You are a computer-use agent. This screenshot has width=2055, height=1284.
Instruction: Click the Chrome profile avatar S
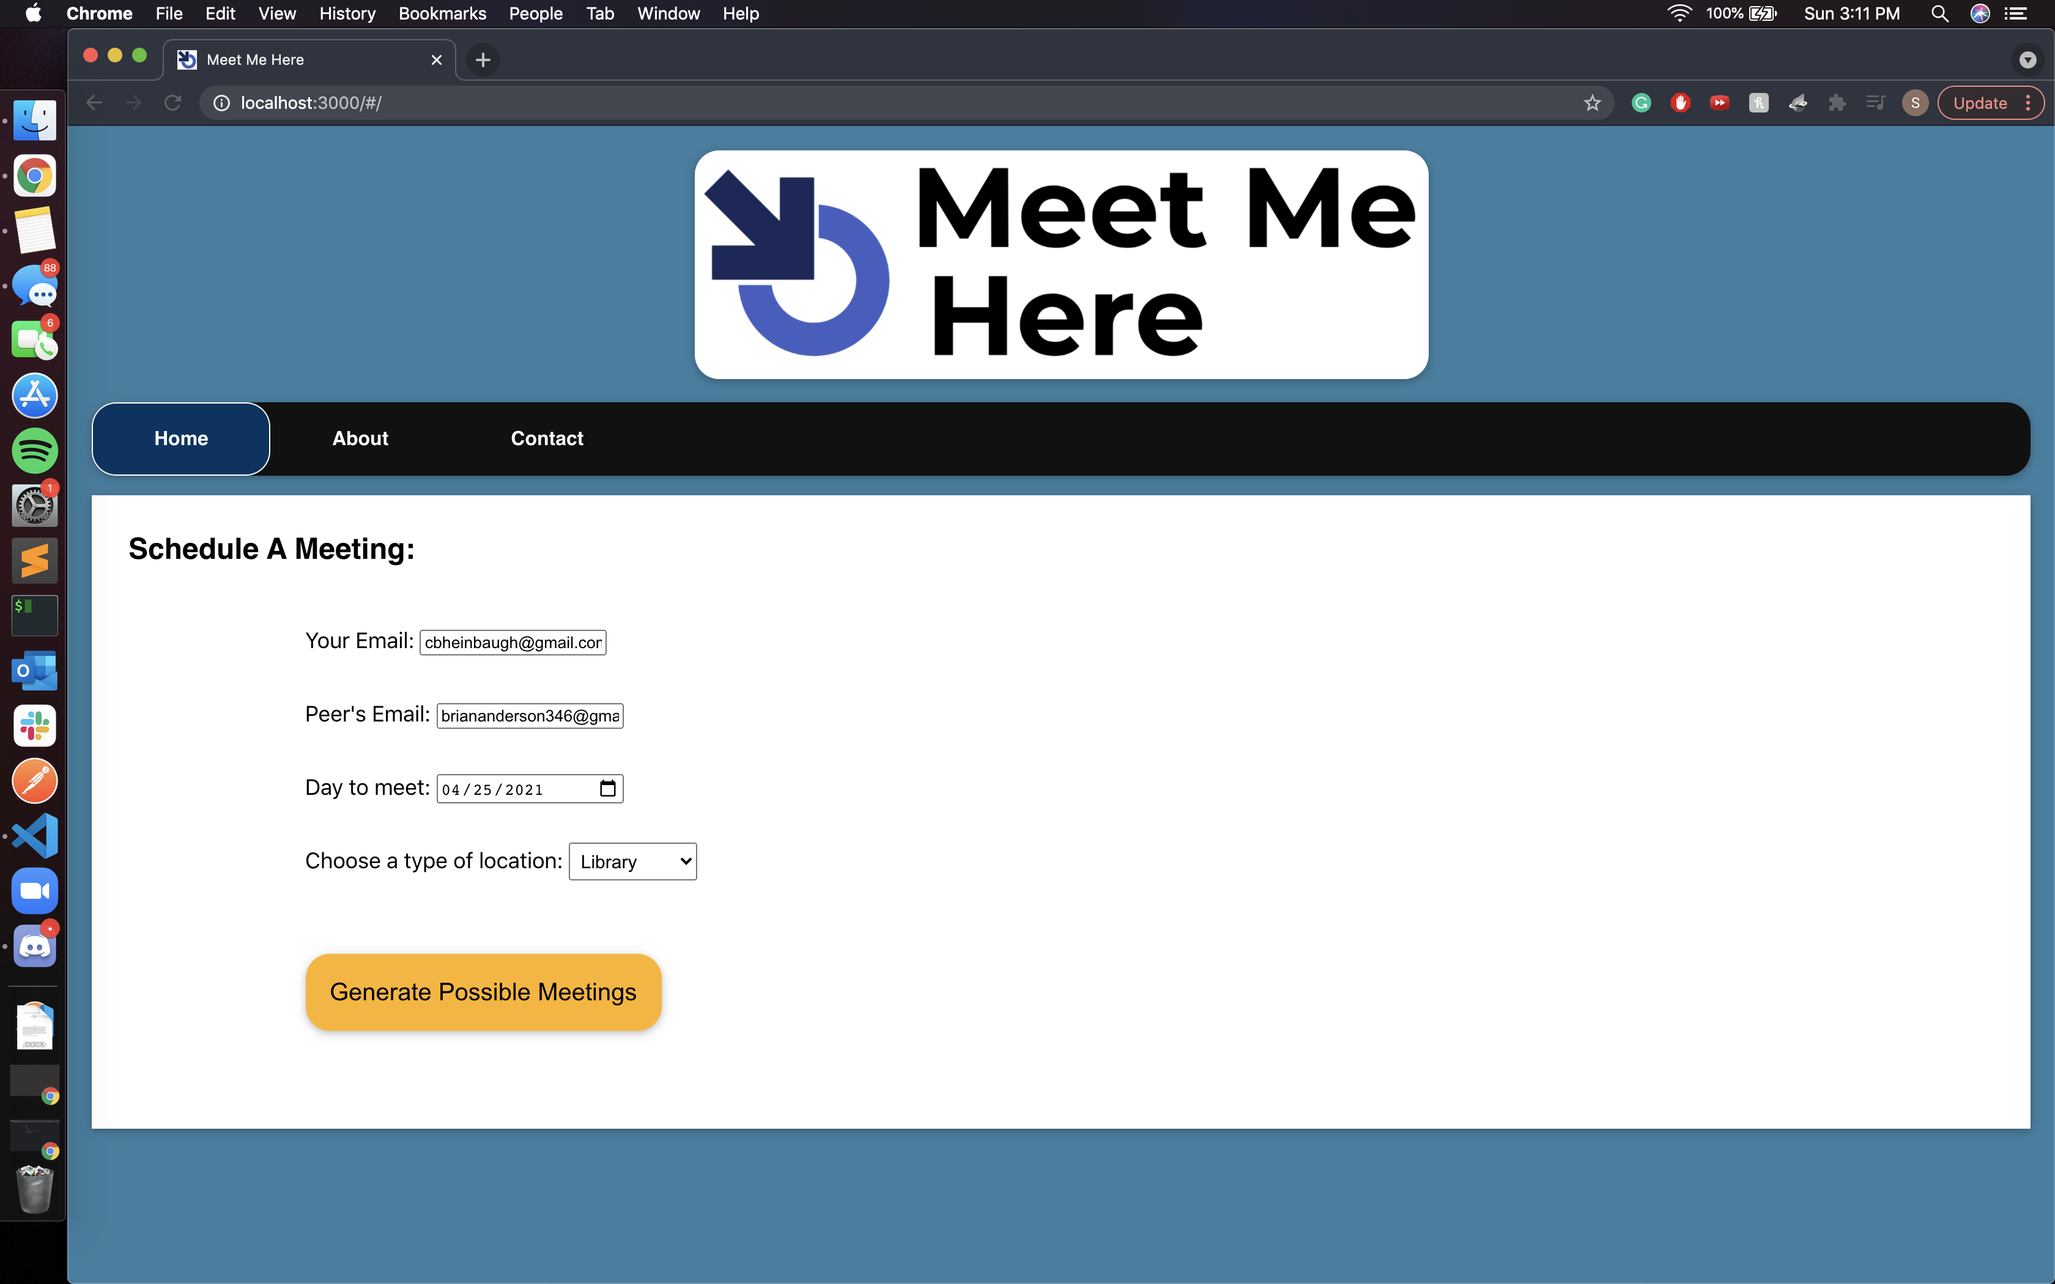(1914, 103)
